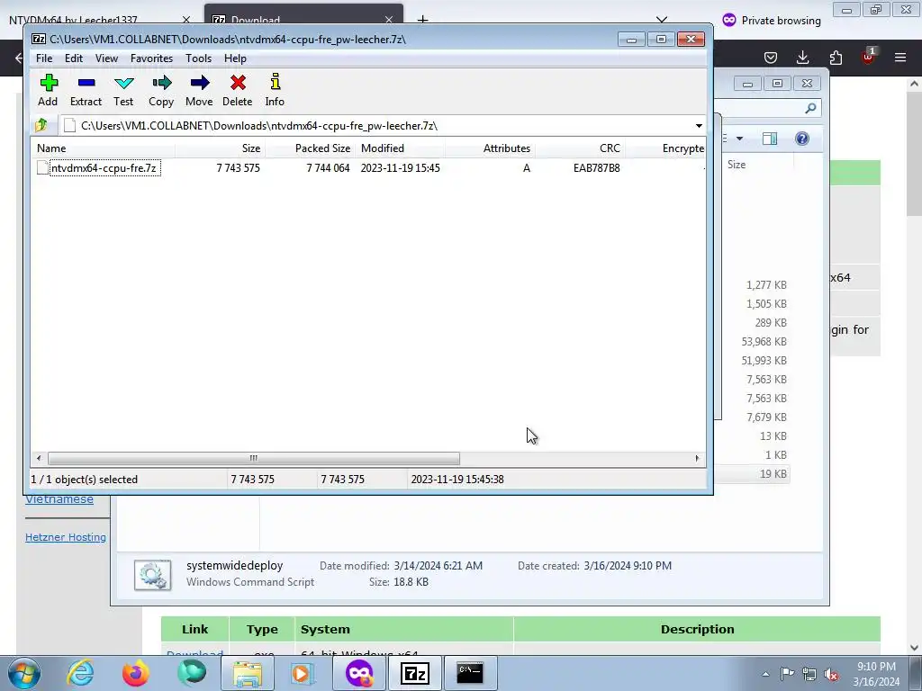922x691 pixels.
Task: Sort by the Attributes column header
Action: 491,148
